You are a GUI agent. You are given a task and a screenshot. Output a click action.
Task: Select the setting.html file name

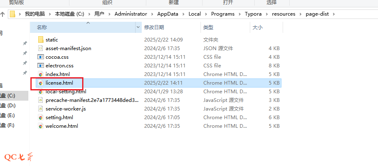pos(59,118)
